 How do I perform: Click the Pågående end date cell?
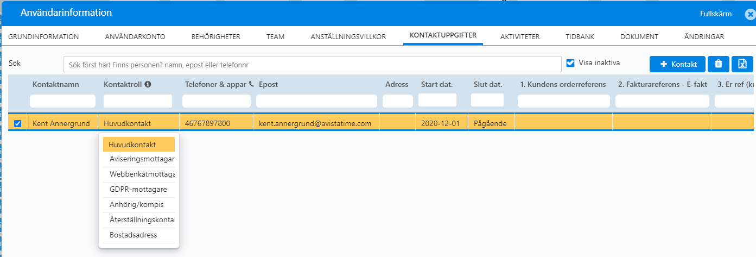click(491, 123)
